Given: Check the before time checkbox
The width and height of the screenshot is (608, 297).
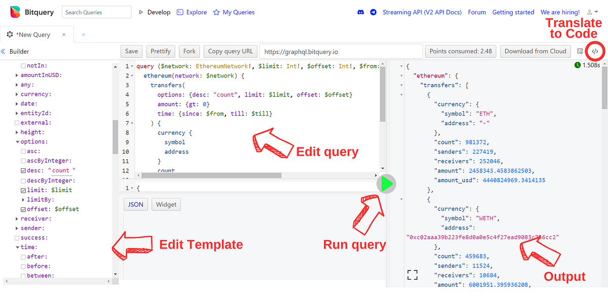Looking at the screenshot, I should 23,266.
